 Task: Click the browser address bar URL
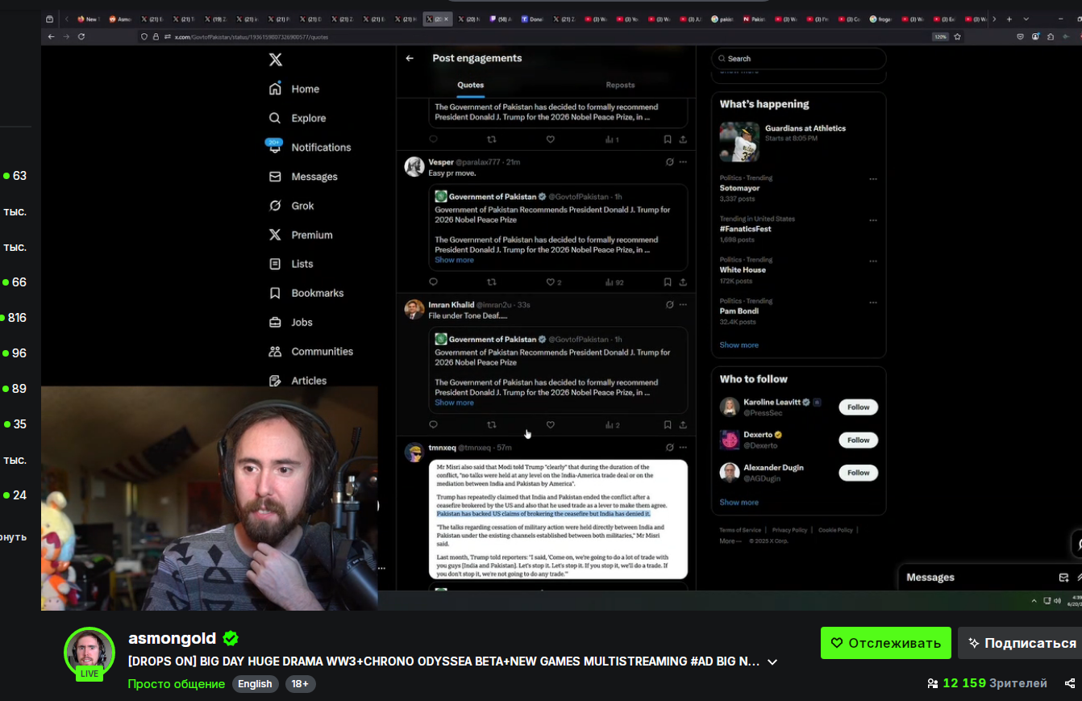point(252,36)
